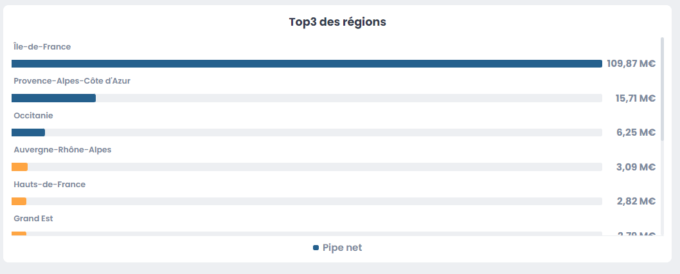Screen dimensions: 680x274
Task: Click the 15,71 M€ value
Action: pos(635,98)
